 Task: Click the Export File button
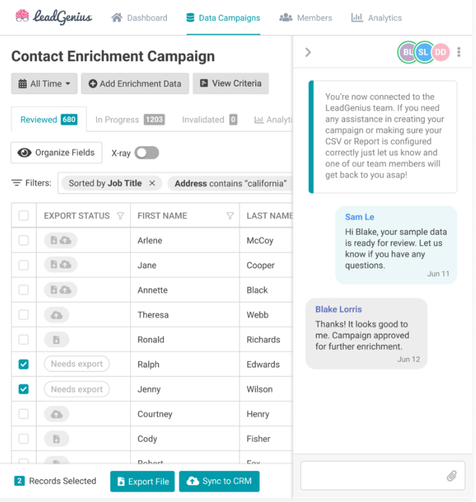coord(142,481)
